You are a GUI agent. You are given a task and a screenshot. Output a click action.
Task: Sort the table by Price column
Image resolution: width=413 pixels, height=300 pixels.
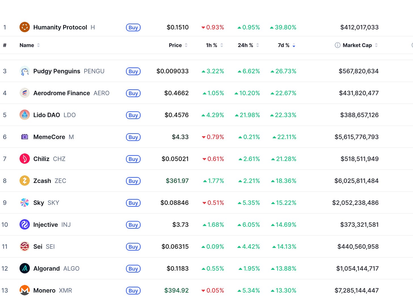(178, 45)
